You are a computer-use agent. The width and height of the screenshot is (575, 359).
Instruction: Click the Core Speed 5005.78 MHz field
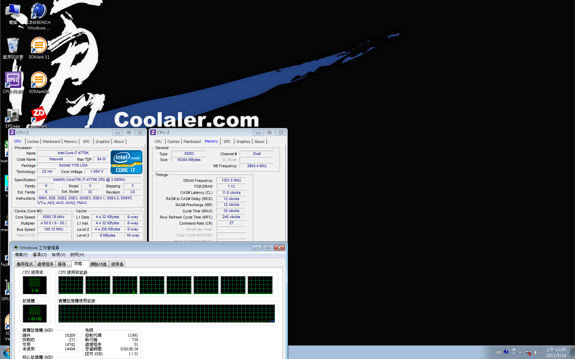53,217
